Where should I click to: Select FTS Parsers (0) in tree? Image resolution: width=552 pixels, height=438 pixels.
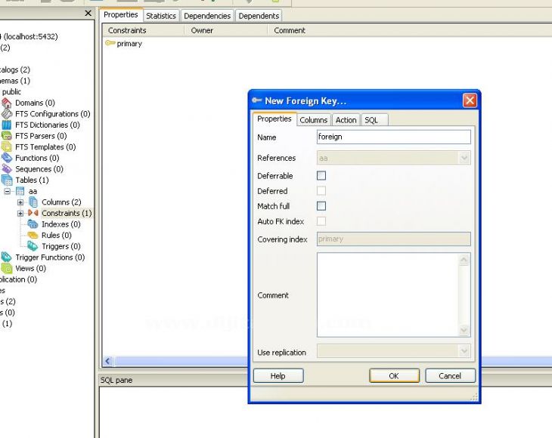pos(41,136)
